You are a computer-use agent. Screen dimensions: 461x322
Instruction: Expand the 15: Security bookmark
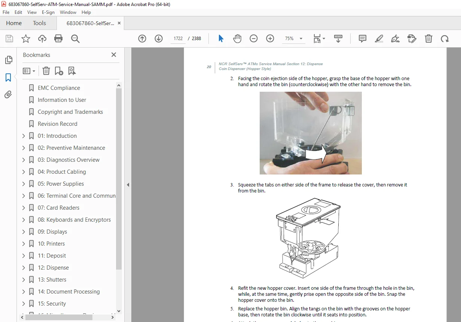[x=24, y=304]
